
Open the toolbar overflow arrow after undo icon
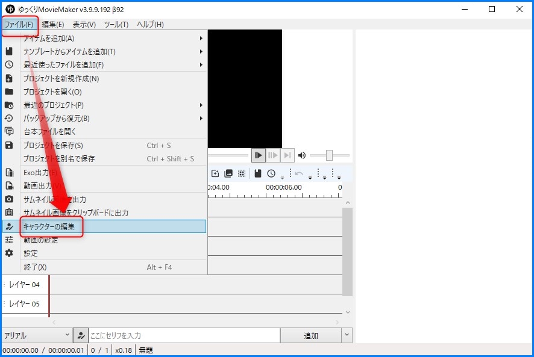click(x=310, y=178)
